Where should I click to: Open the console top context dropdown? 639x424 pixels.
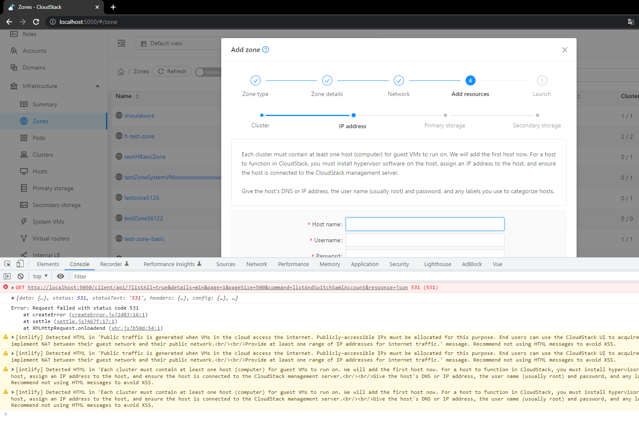pos(40,277)
